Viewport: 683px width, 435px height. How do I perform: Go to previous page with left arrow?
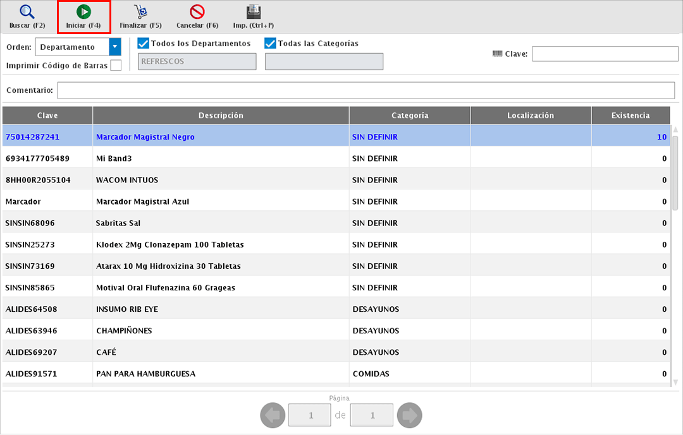click(271, 415)
